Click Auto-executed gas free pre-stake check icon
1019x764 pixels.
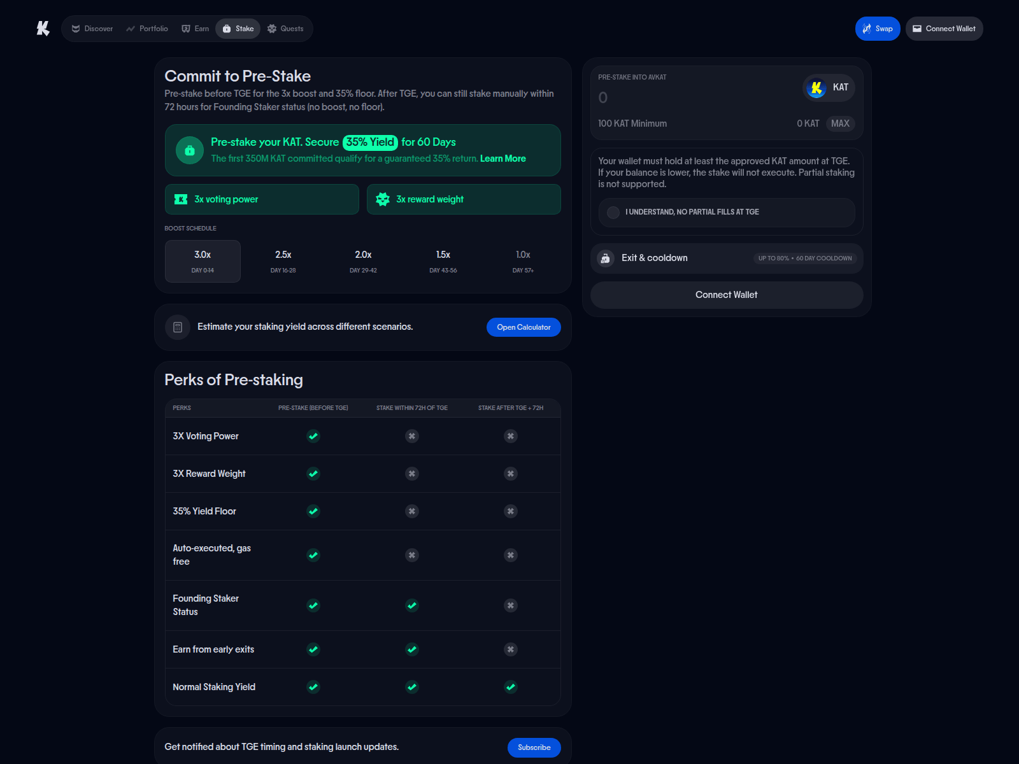point(313,555)
